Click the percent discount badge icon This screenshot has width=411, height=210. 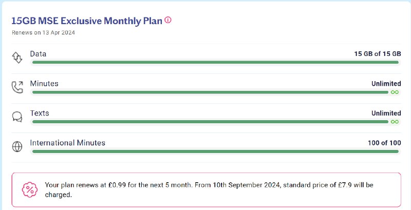click(30, 189)
